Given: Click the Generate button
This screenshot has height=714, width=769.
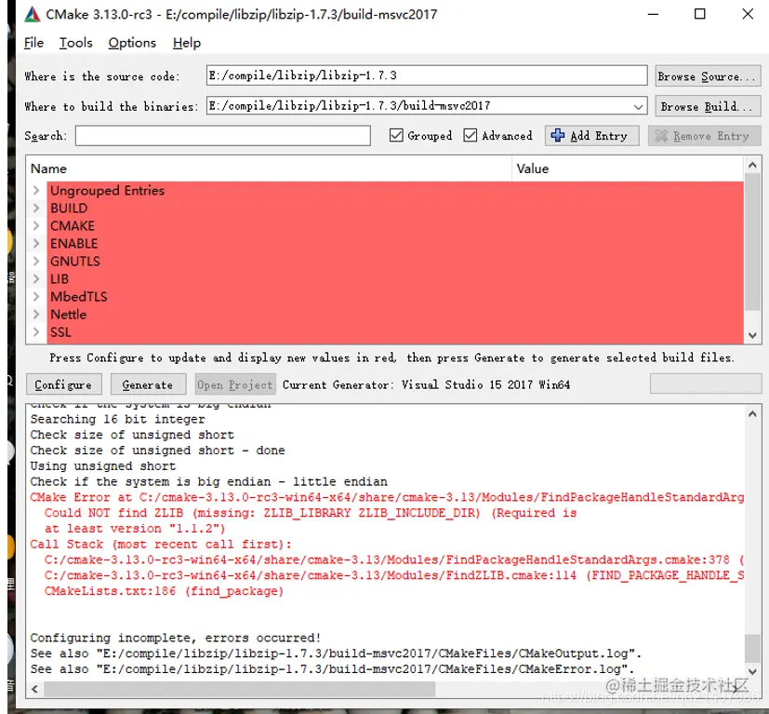Looking at the screenshot, I should click(148, 384).
